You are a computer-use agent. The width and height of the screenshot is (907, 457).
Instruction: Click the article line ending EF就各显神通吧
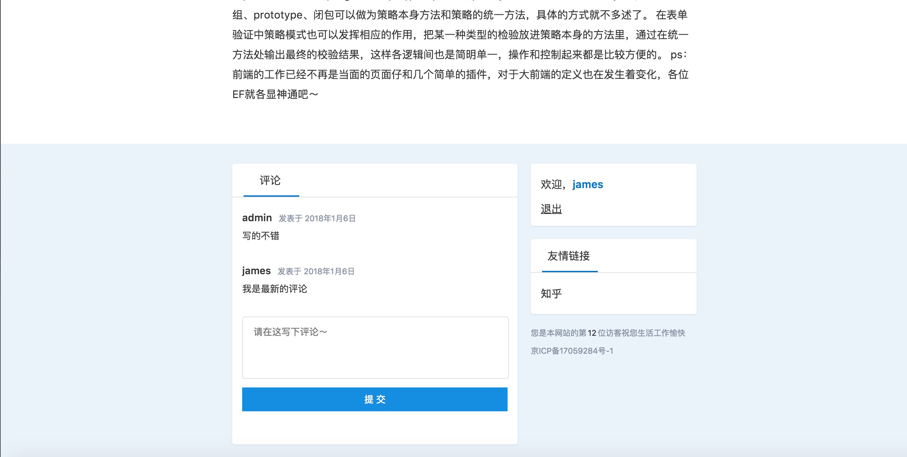[x=275, y=94]
